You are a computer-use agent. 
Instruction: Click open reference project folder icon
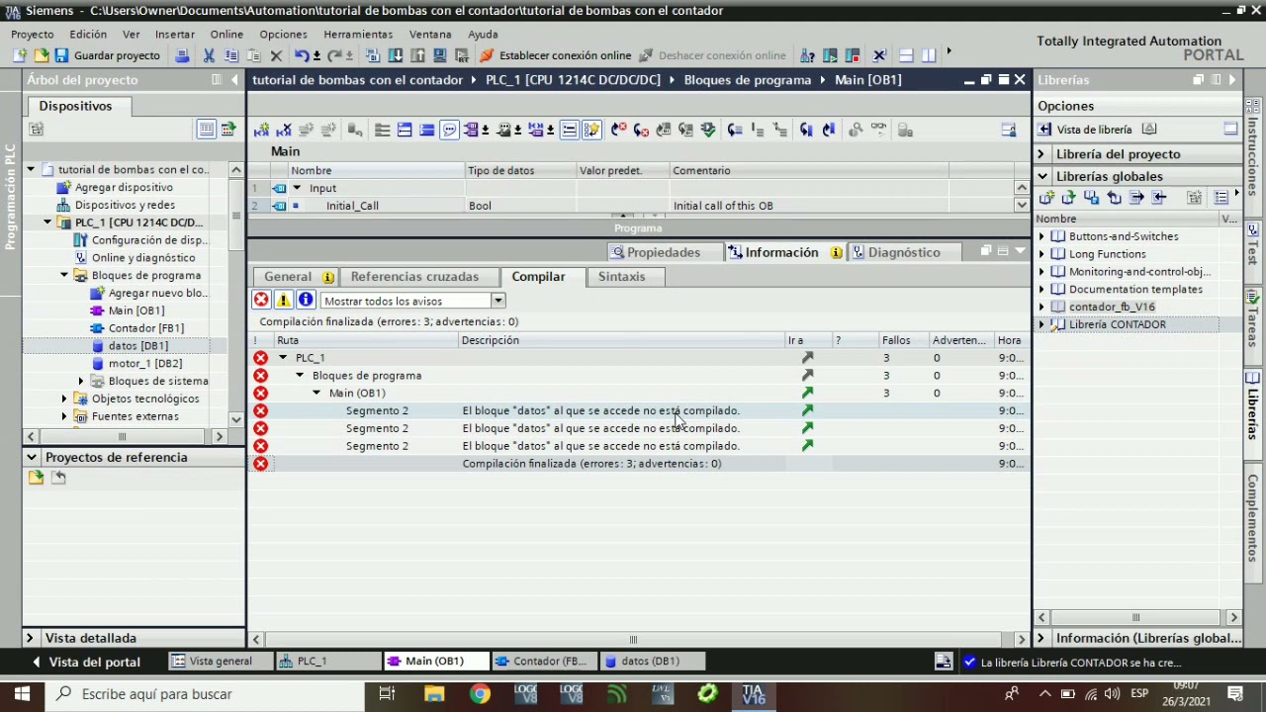(x=37, y=479)
